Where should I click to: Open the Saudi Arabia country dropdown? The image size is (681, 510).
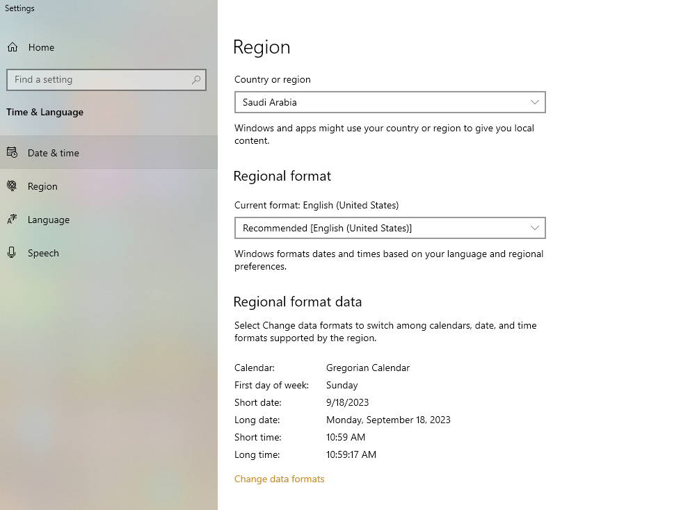[x=390, y=102]
